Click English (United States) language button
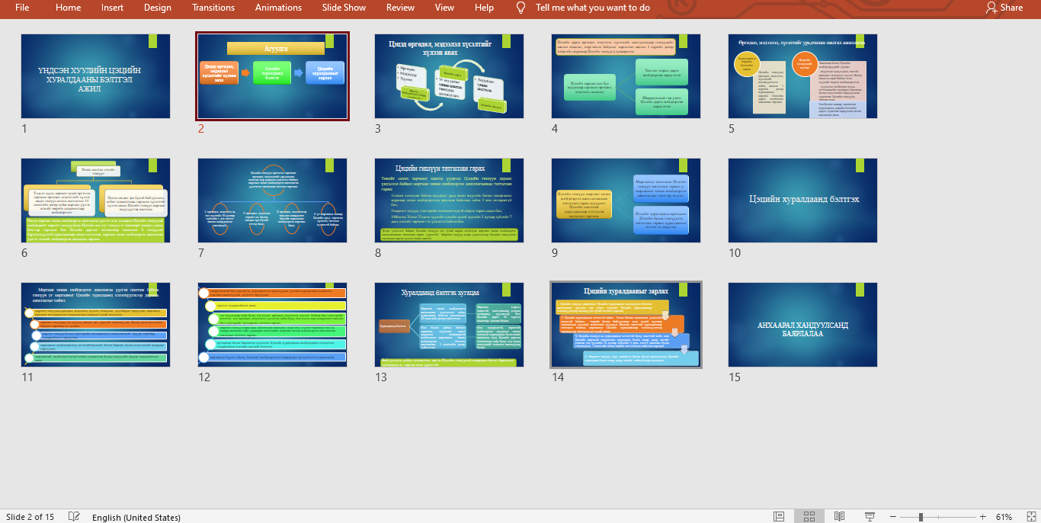 coord(136,517)
